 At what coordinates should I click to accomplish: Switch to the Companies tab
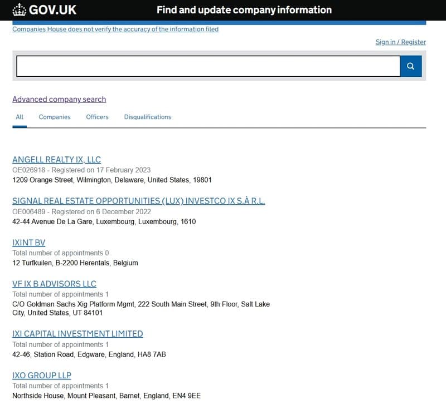pyautogui.click(x=55, y=117)
